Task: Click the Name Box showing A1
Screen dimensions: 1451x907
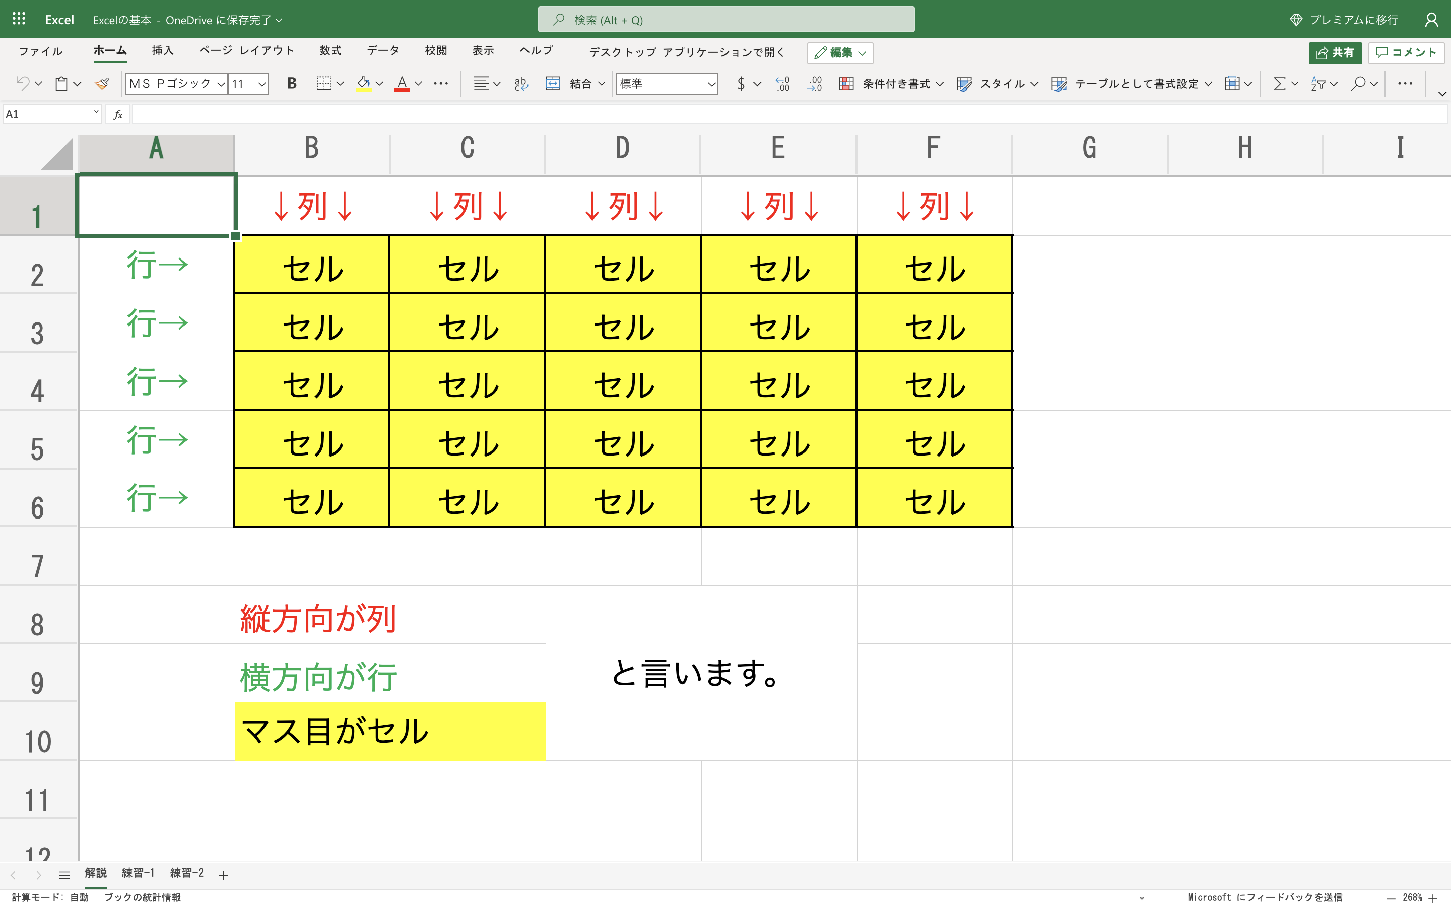Action: pos(51,114)
